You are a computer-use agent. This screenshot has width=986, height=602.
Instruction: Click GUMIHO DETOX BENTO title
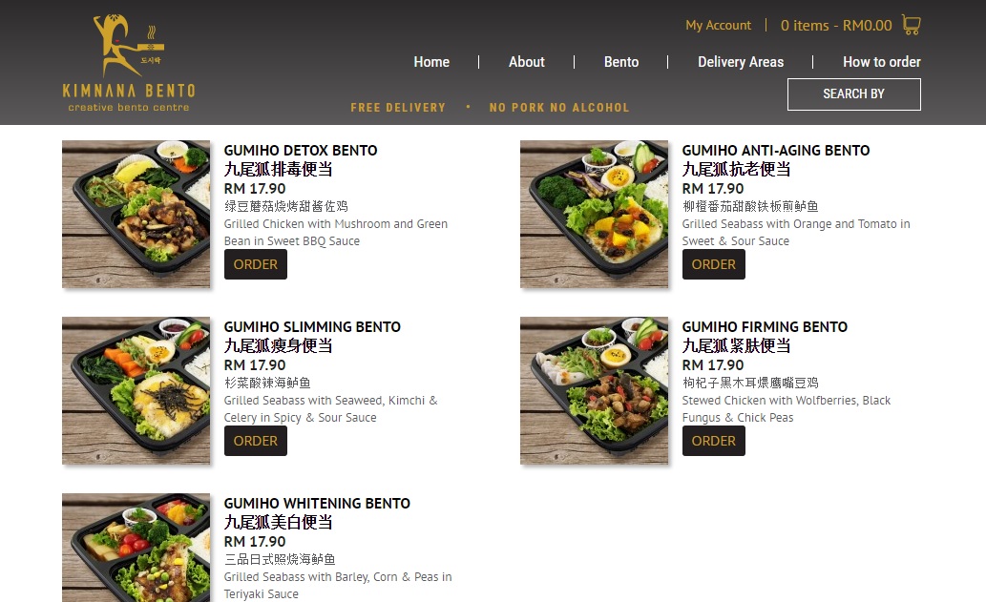point(301,150)
